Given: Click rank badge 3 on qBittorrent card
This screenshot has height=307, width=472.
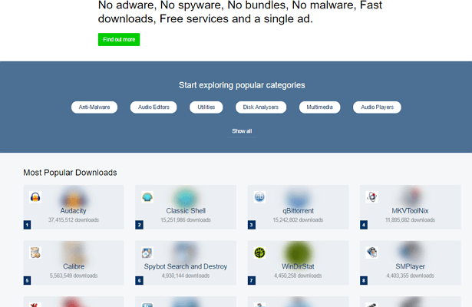Looking at the screenshot, I should tap(252, 225).
